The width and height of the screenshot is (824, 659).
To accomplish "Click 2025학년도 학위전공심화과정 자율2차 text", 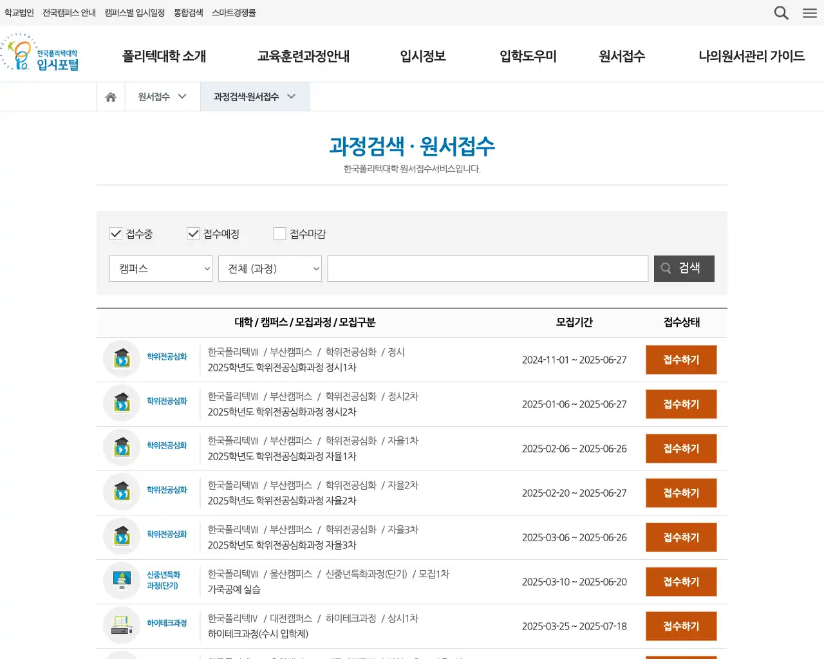I will point(282,501).
